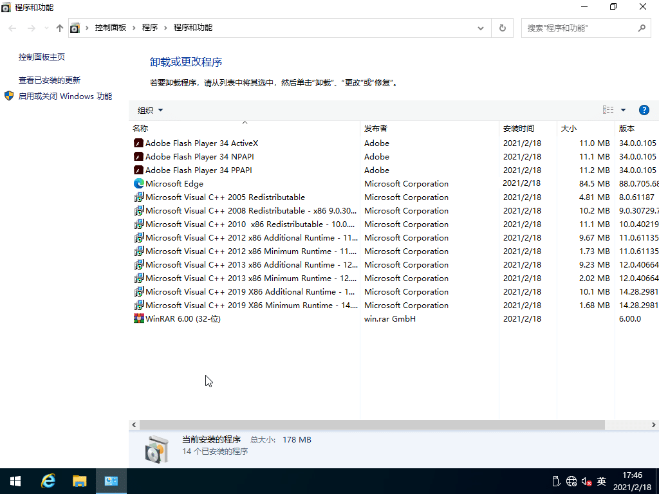This screenshot has height=494, width=659.
Task: Click the muted volume icon in system tray
Action: (586, 481)
